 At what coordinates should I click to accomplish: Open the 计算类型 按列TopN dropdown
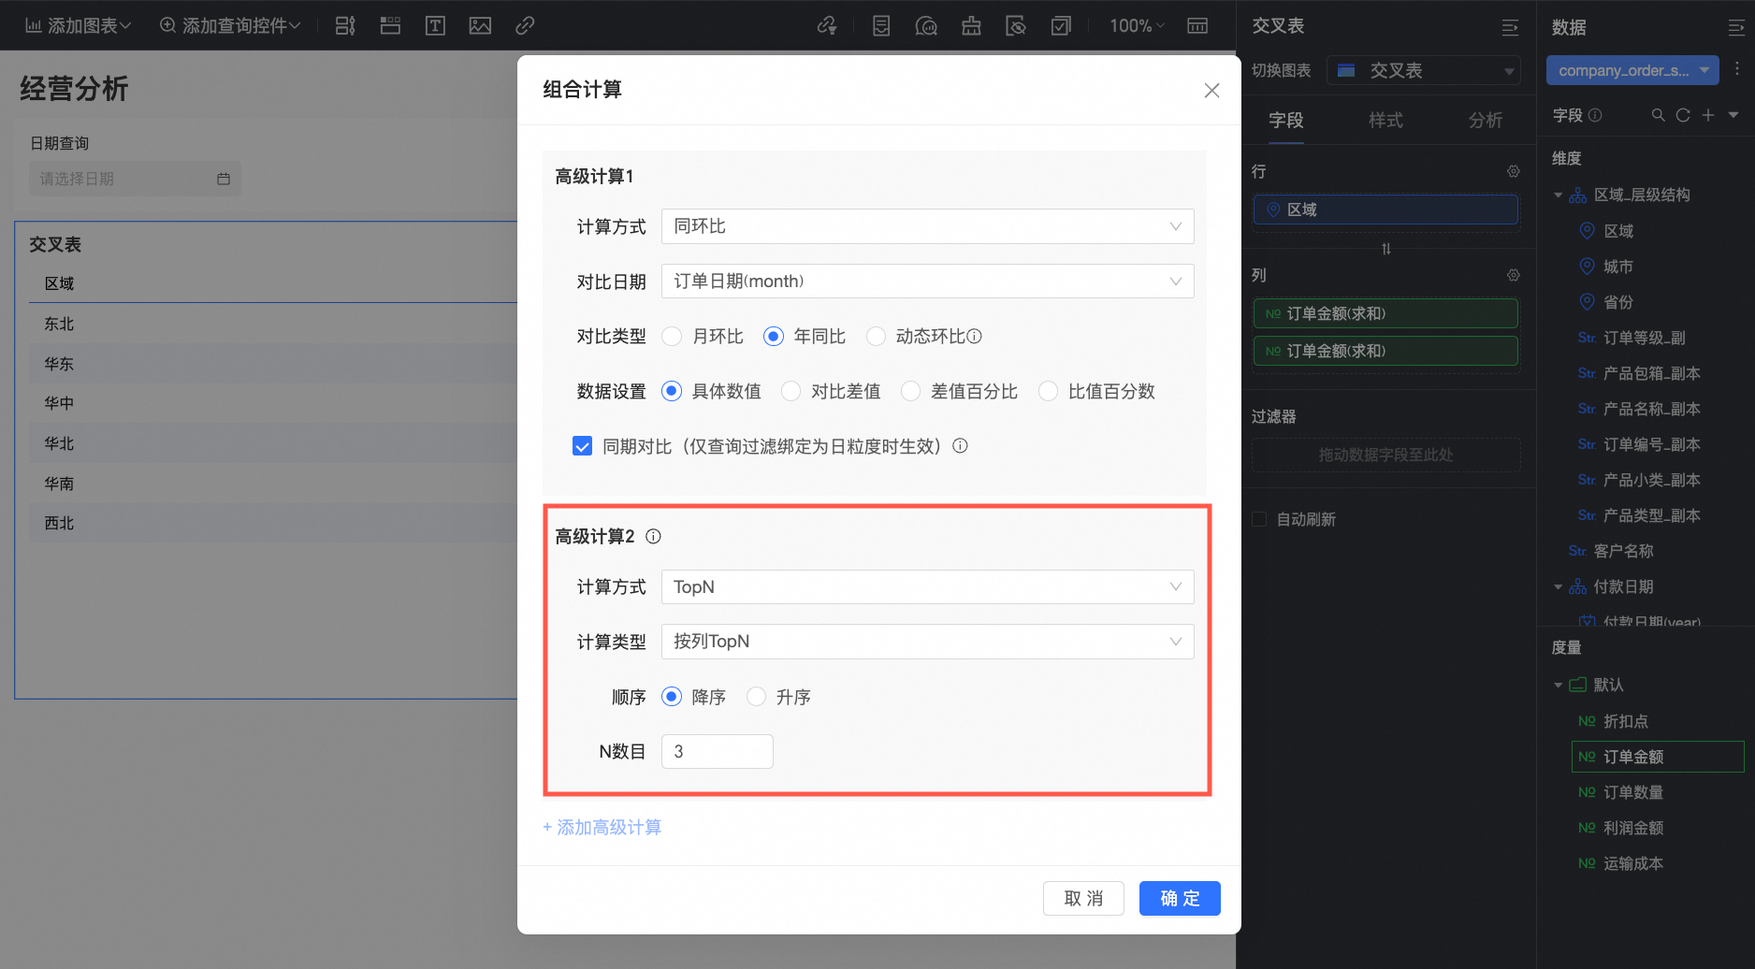coord(927,642)
